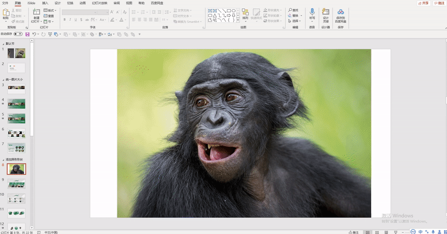The image size is (447, 234).
Task: Click the Find (查找) magnifier icon
Action: [290, 10]
